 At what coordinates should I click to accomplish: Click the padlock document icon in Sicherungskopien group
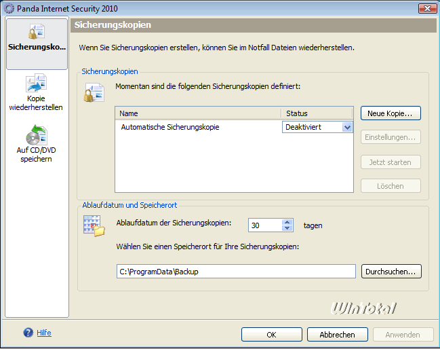tap(94, 92)
